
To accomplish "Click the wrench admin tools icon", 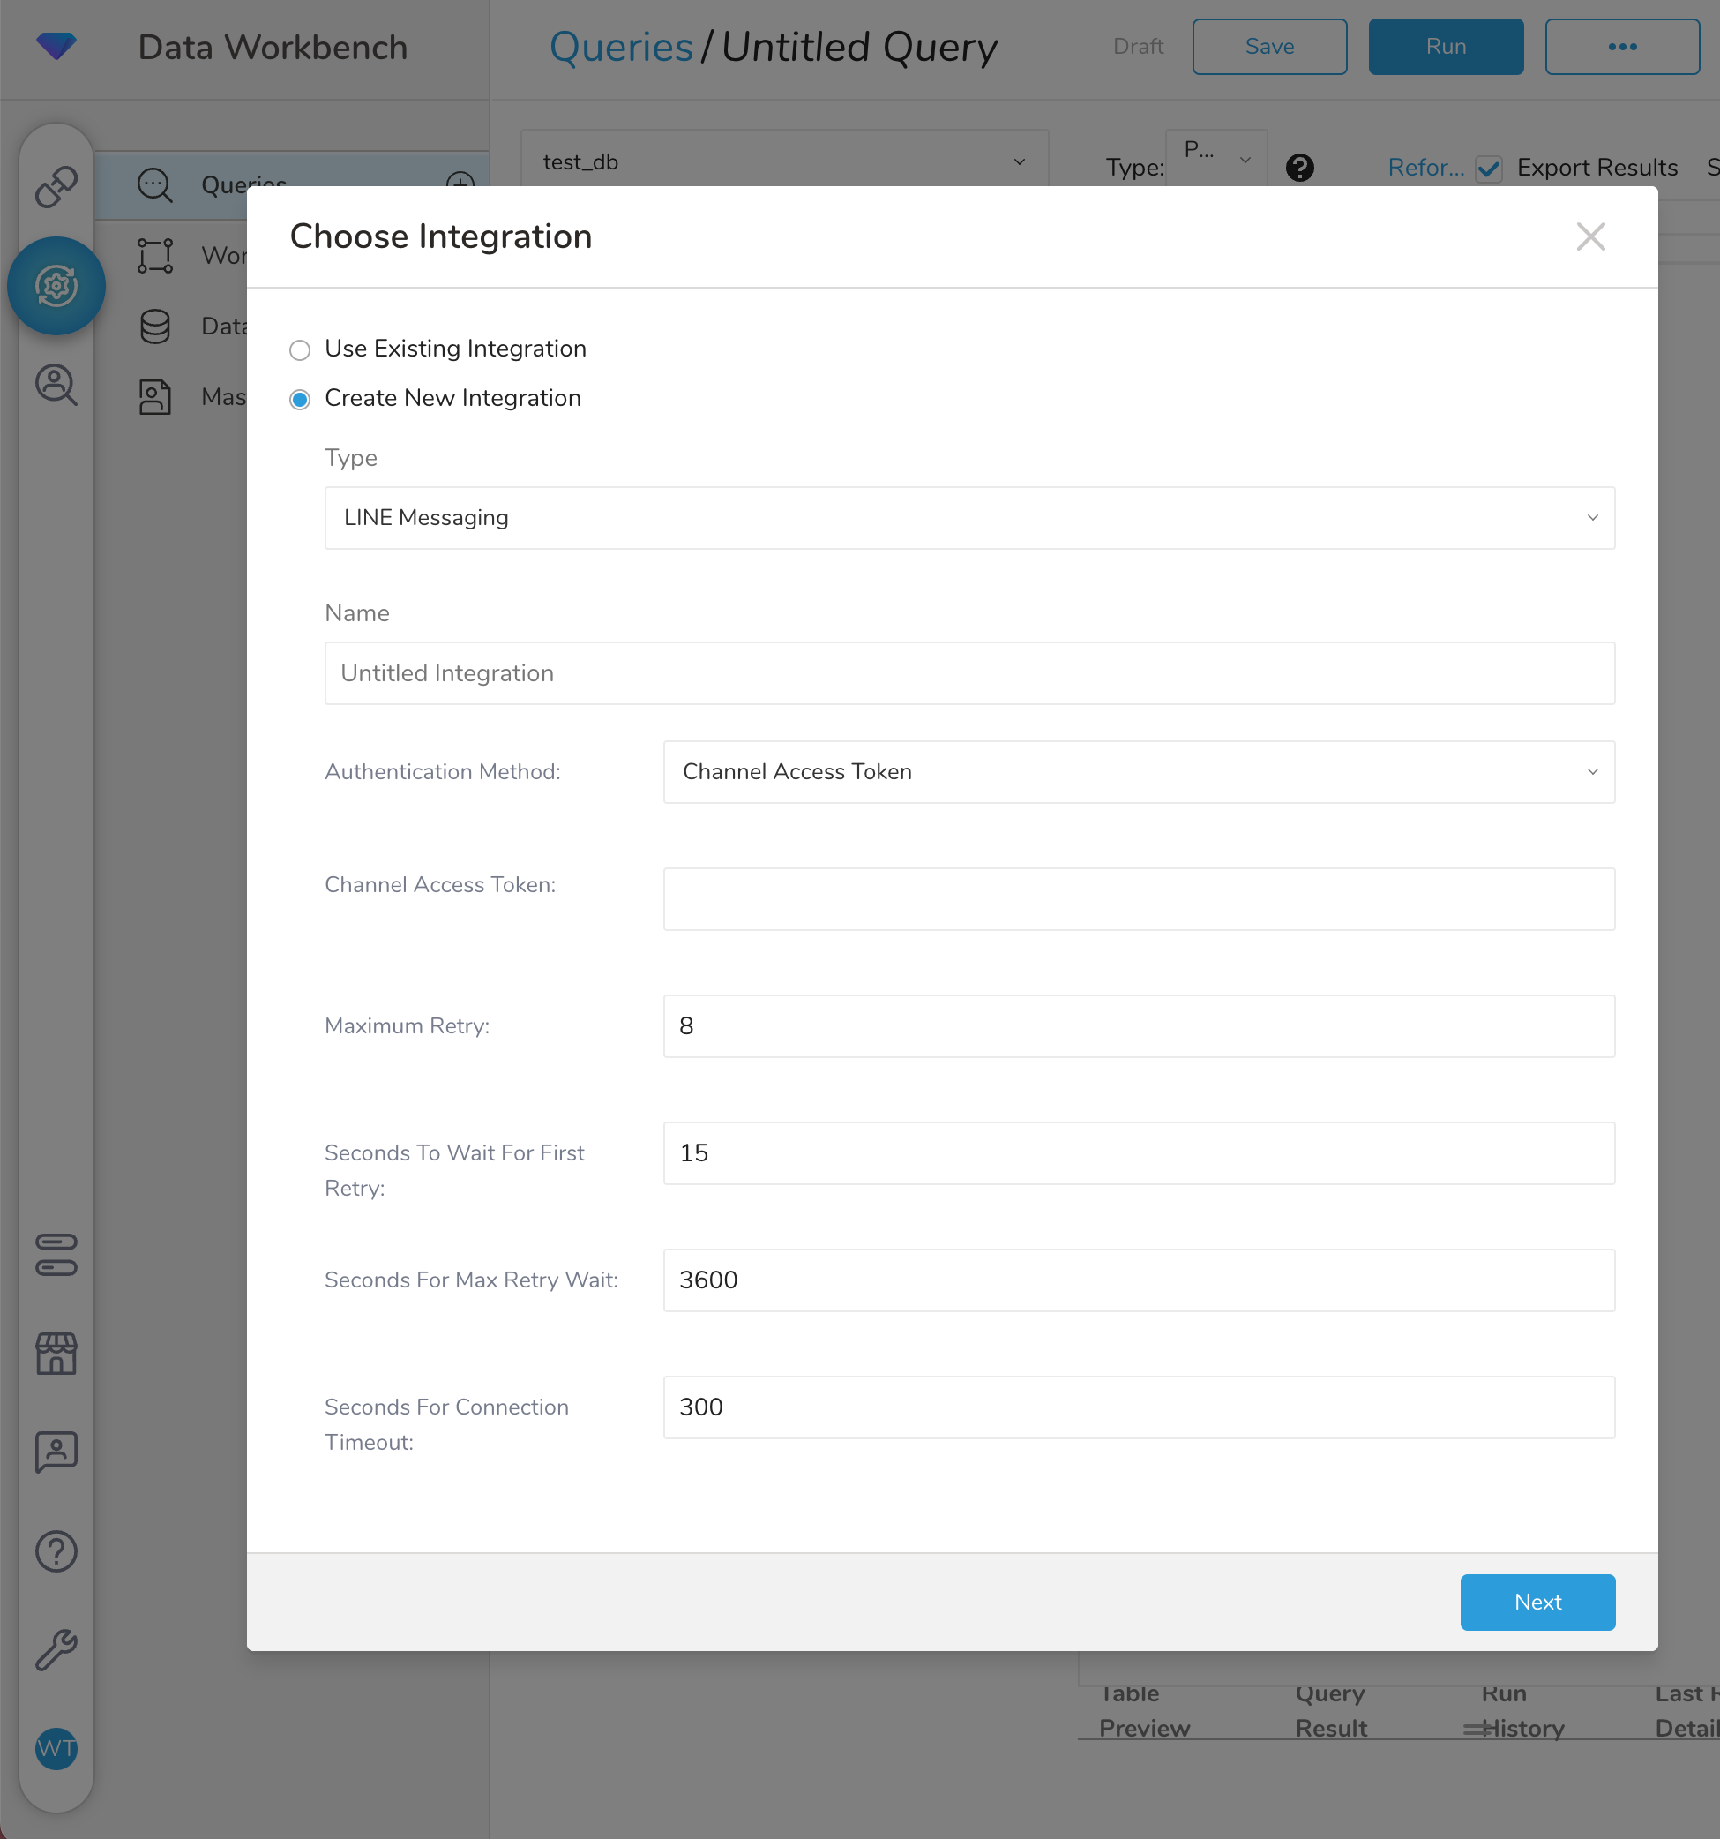I will click(x=56, y=1650).
